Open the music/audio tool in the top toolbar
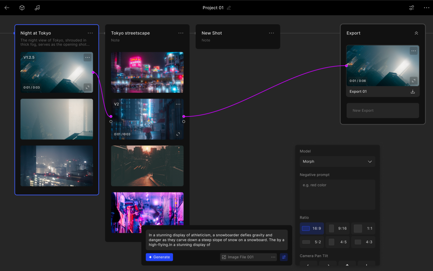Screen dimensions: 433x271 [x=37, y=7]
